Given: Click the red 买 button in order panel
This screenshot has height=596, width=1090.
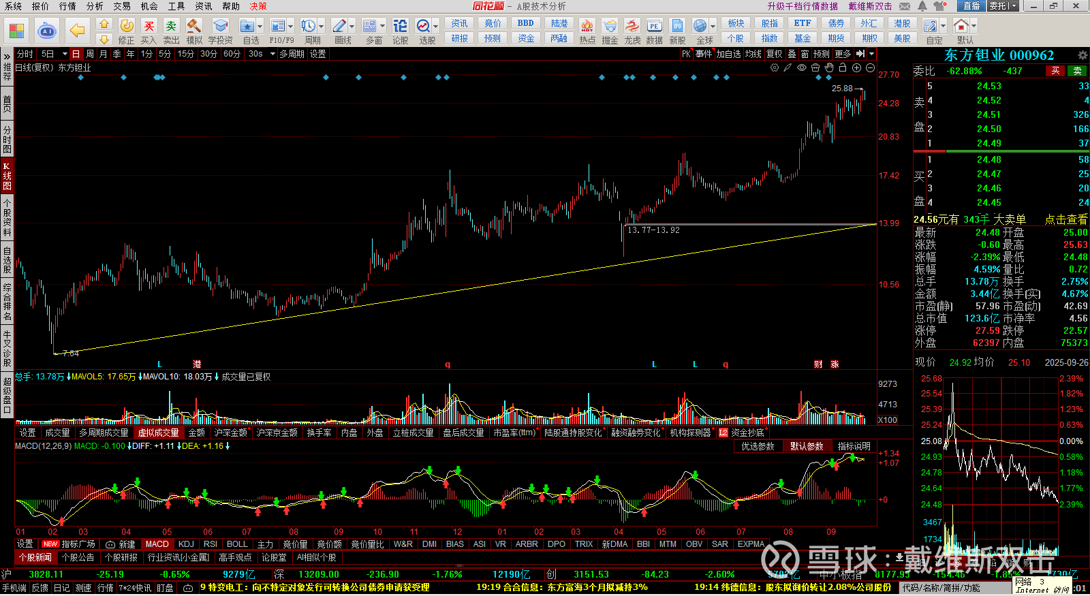Looking at the screenshot, I should tap(1055, 71).
